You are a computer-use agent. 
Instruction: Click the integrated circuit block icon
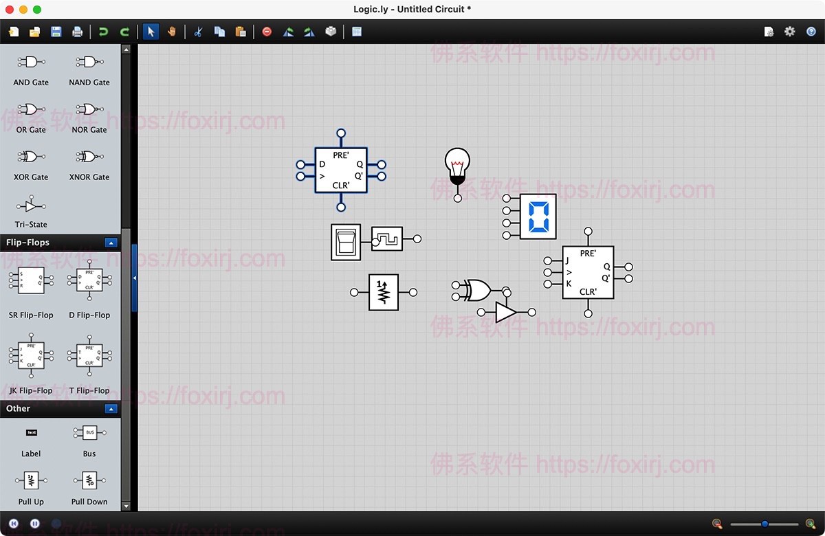coord(331,32)
